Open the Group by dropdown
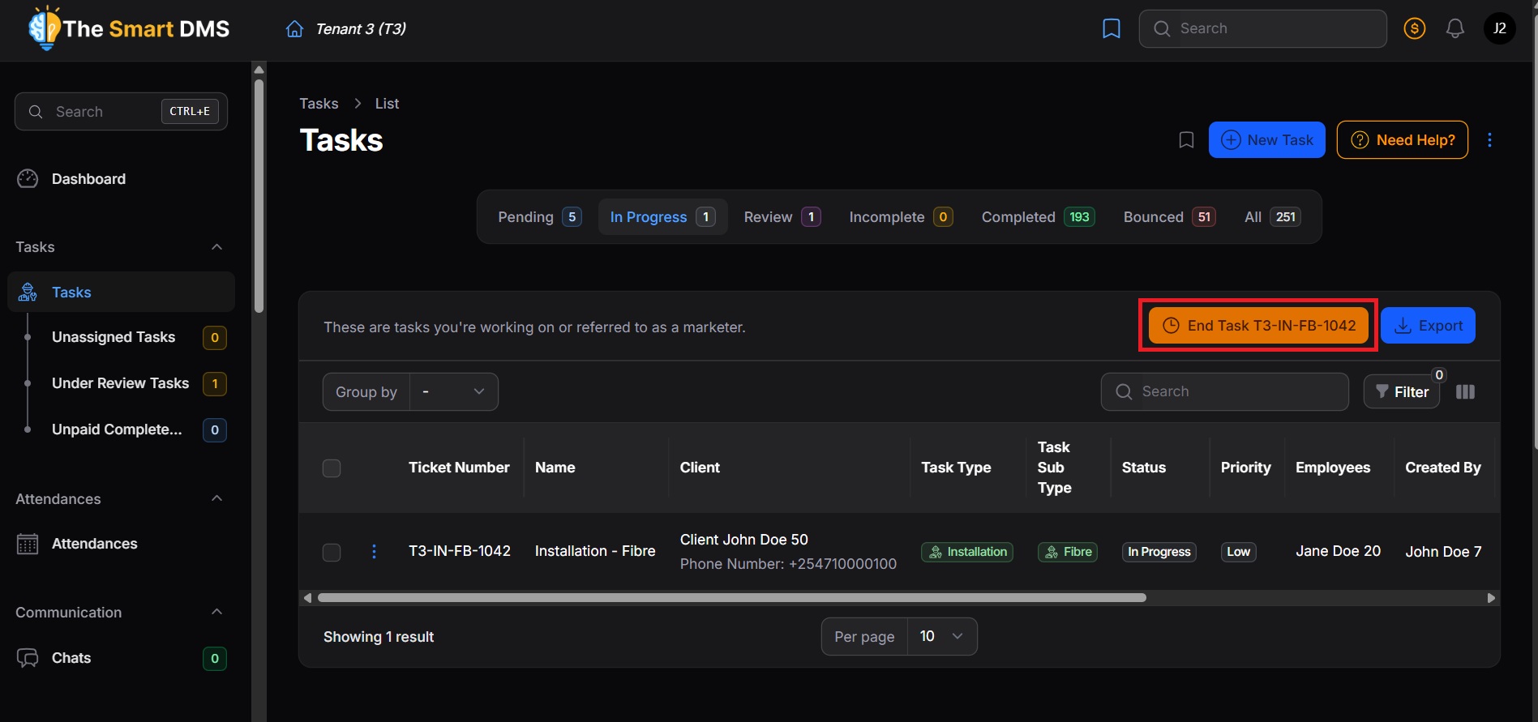Image resolution: width=1538 pixels, height=722 pixels. (453, 392)
